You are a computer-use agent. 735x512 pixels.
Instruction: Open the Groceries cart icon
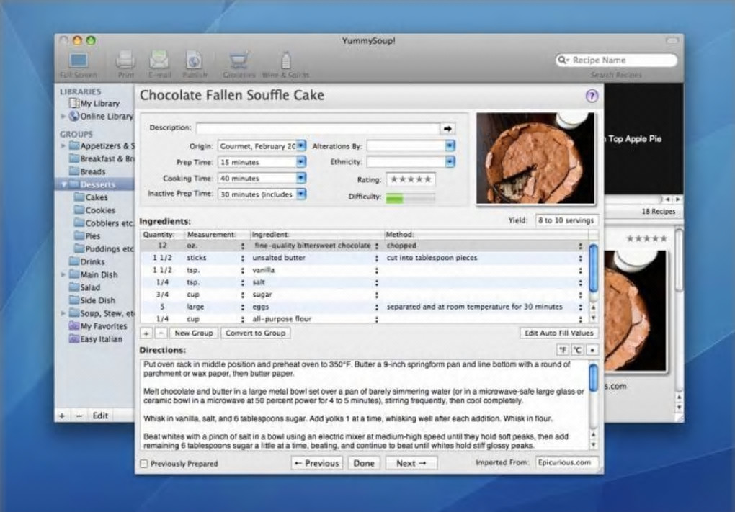point(239,60)
